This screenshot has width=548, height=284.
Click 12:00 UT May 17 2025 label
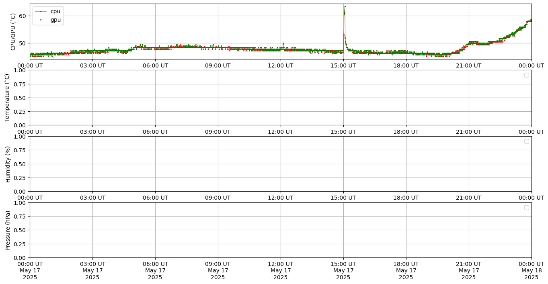(x=281, y=270)
